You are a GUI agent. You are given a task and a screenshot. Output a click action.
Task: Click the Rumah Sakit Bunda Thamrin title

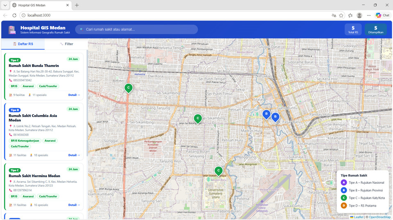click(34, 66)
